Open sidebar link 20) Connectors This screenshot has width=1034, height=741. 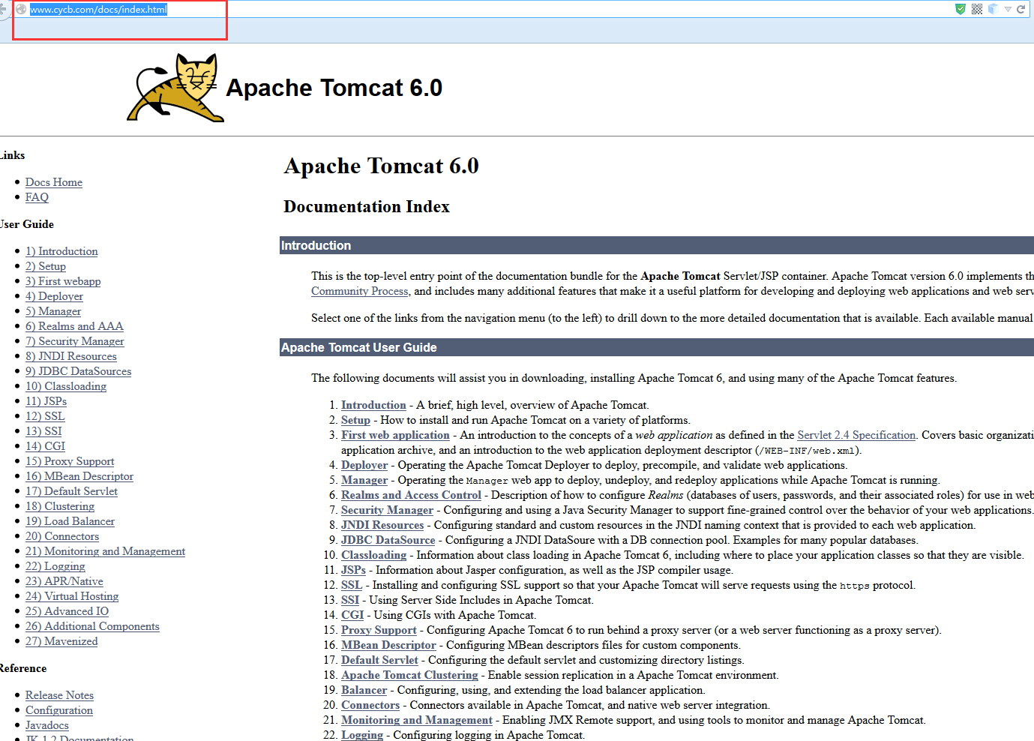tap(62, 536)
